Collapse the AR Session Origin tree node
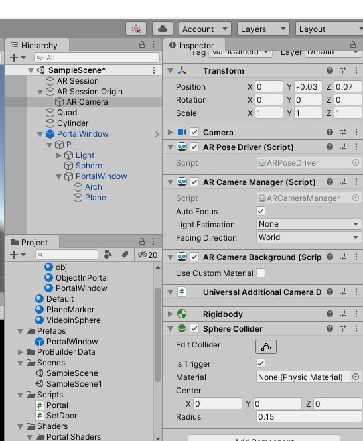 (40, 92)
